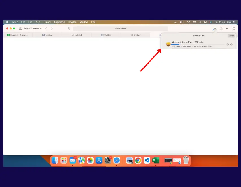
Task: Open the History menu
Action: 47,22
